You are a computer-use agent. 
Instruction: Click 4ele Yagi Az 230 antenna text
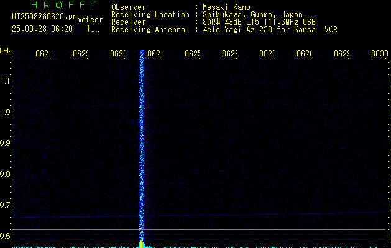pyautogui.click(x=270, y=30)
